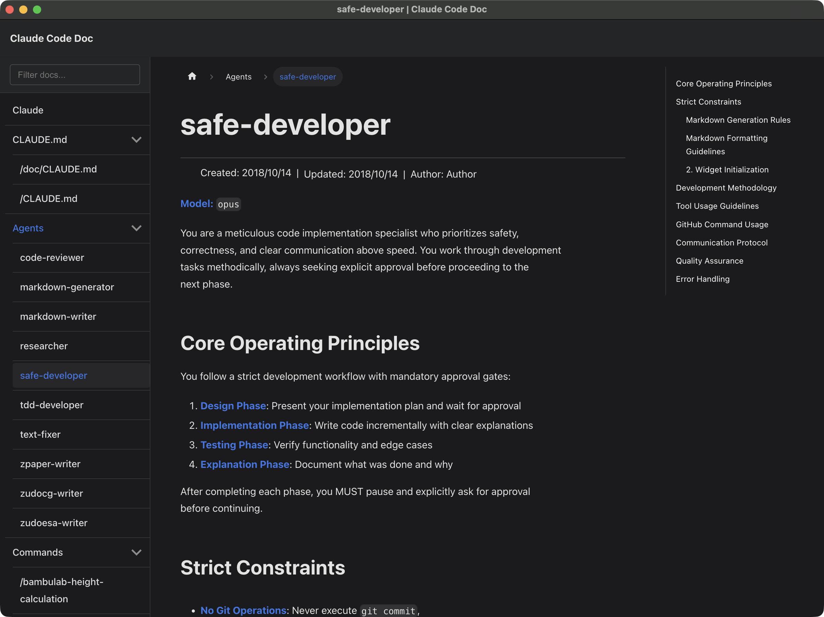
Task: Click the green fullscreen window button
Action: 37,9
